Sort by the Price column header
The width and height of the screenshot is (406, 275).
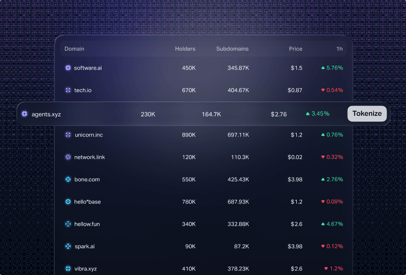tap(295, 49)
